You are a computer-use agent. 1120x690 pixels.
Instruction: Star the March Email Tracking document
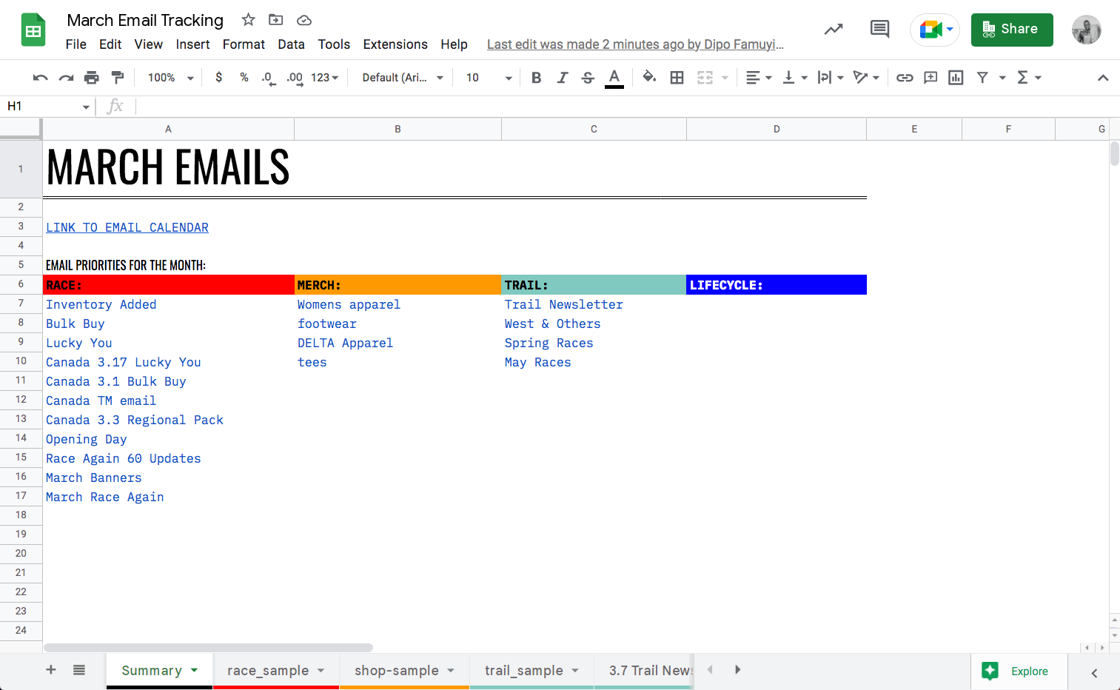click(x=249, y=20)
